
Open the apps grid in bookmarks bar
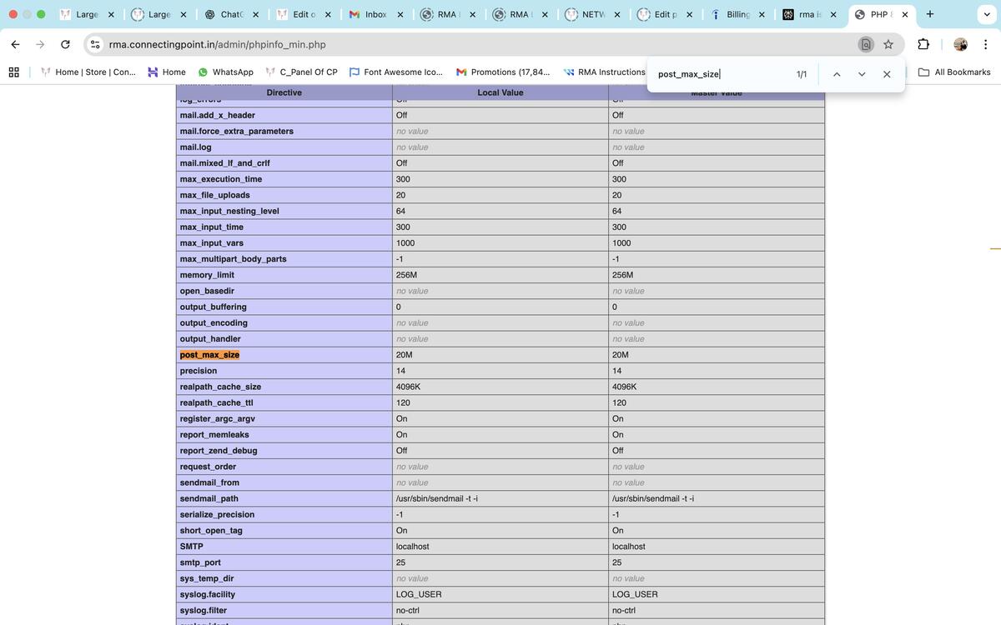(x=14, y=72)
